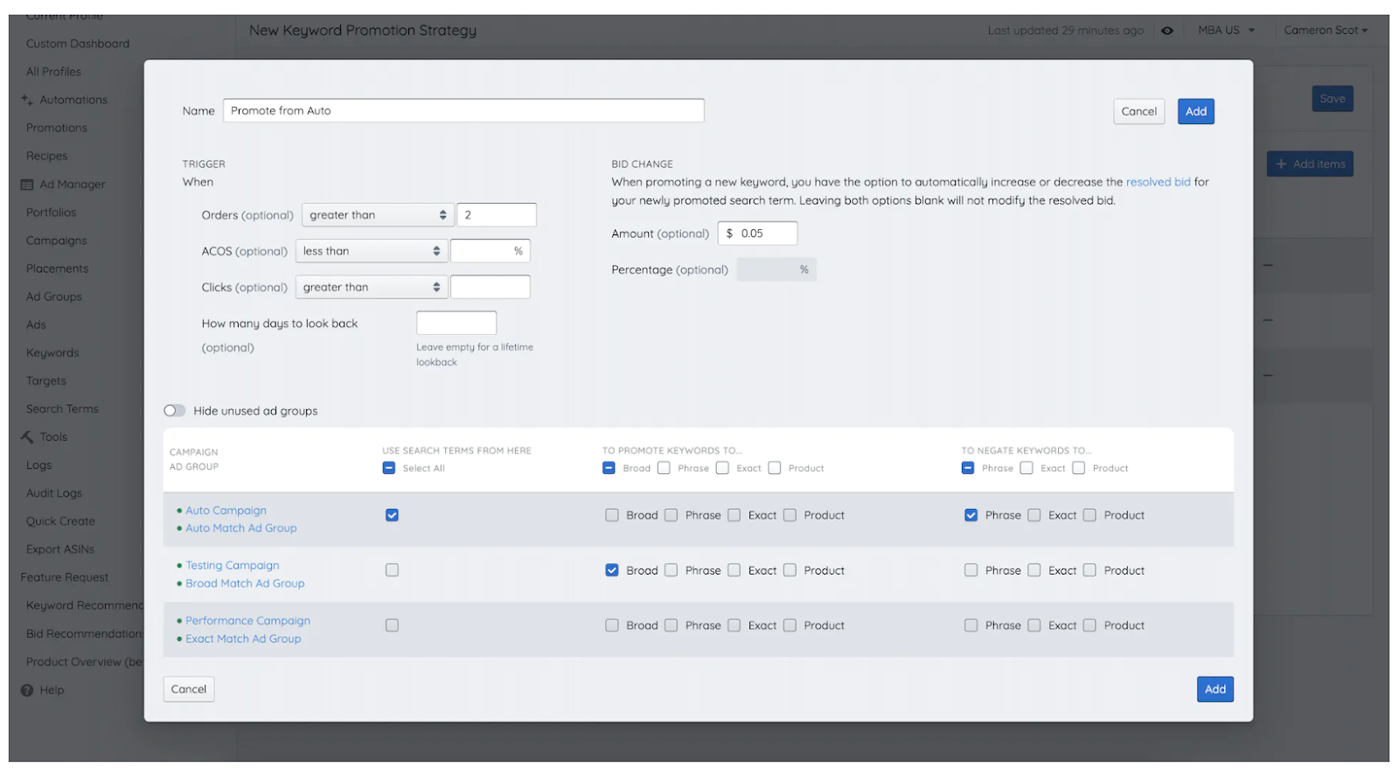This screenshot has height=774, width=1399.
Task: Check negate Exact for Testing Campaign
Action: [x=1034, y=570]
